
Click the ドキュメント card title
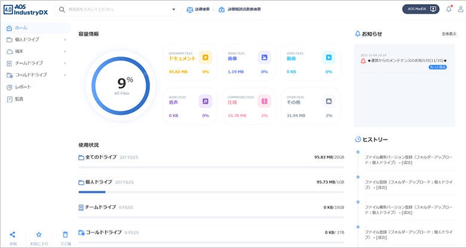[182, 58]
